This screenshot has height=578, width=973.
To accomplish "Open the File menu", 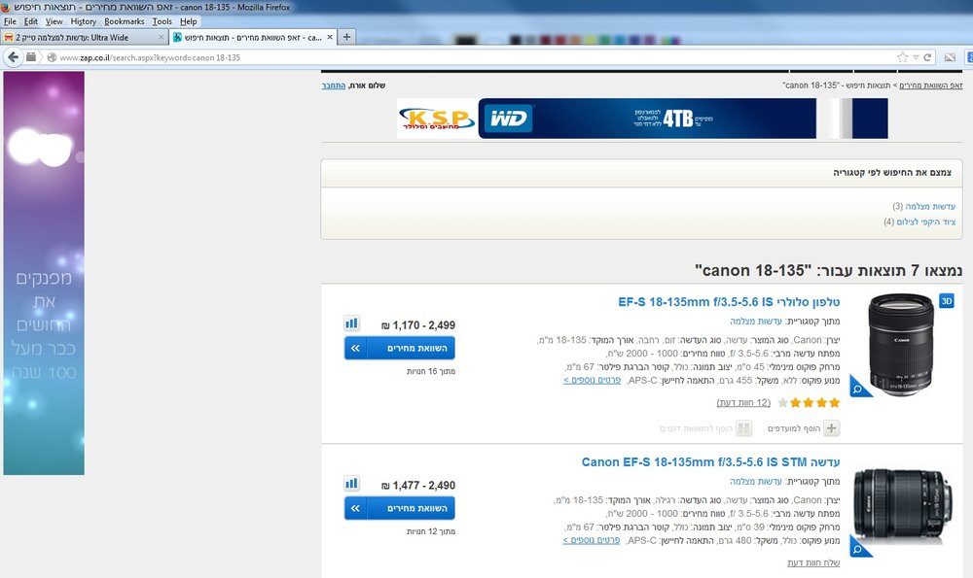I will coord(10,21).
